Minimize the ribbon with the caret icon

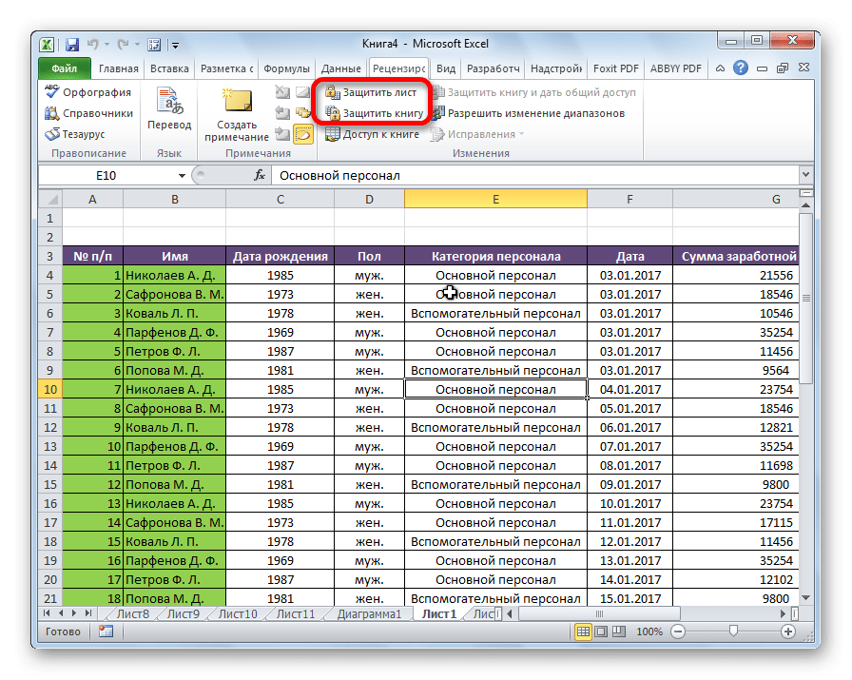coord(720,68)
